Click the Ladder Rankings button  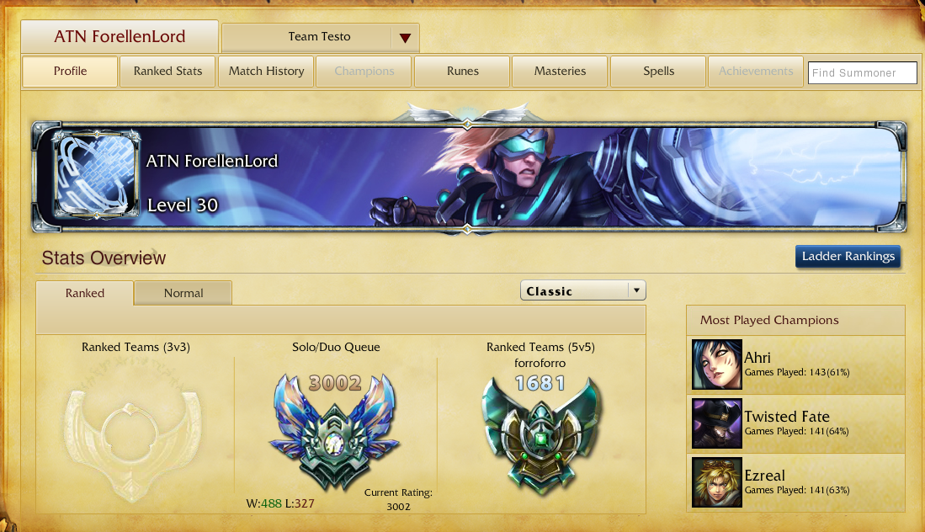848,257
